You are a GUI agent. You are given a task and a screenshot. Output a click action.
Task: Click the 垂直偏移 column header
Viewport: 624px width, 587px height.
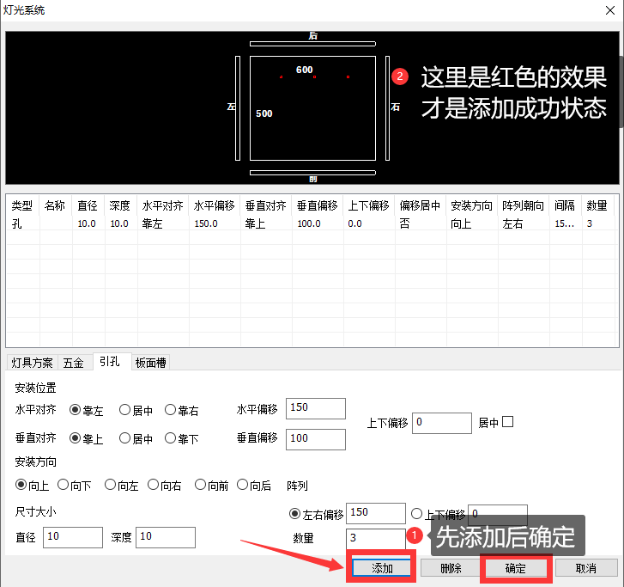318,205
